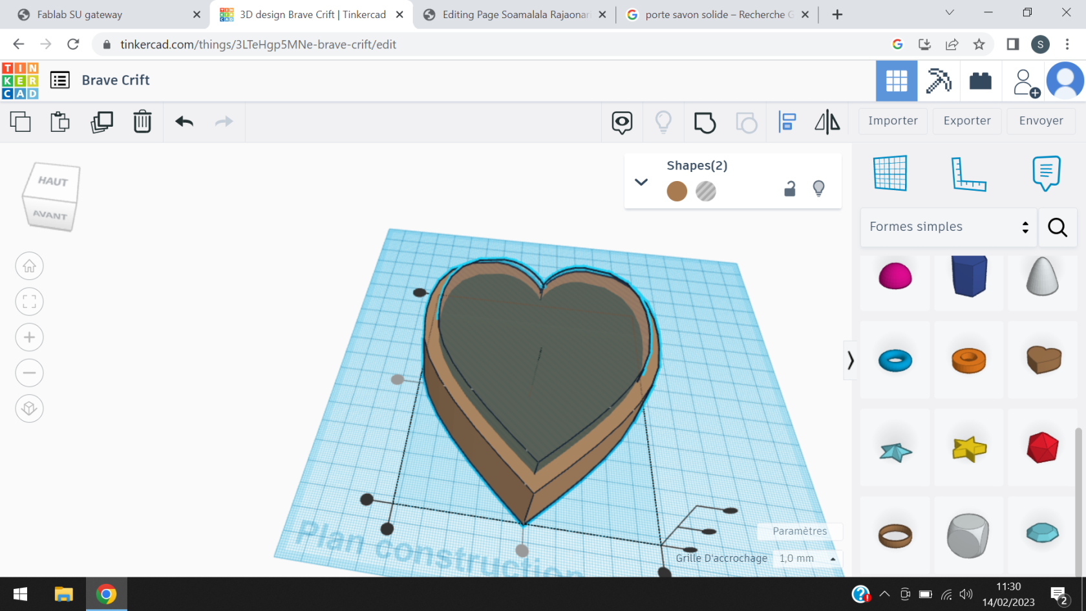
Task: Choose the striped hole swatch
Action: click(706, 191)
